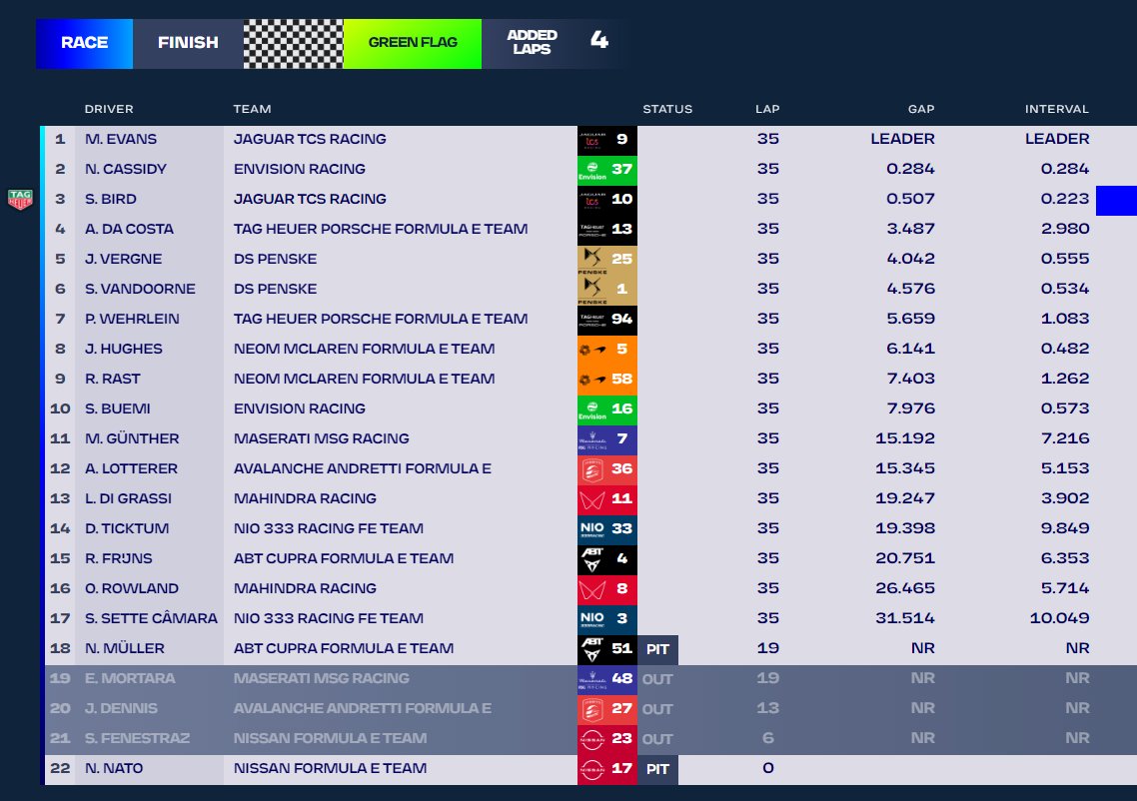
Task: Select driver S. Bird
Action: tap(110, 199)
